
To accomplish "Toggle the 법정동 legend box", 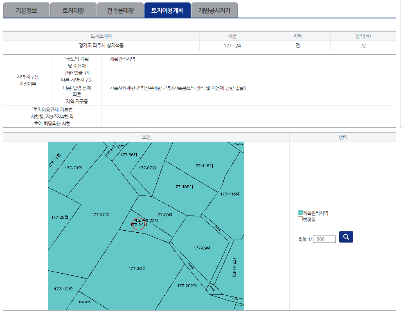I will pyautogui.click(x=300, y=219).
